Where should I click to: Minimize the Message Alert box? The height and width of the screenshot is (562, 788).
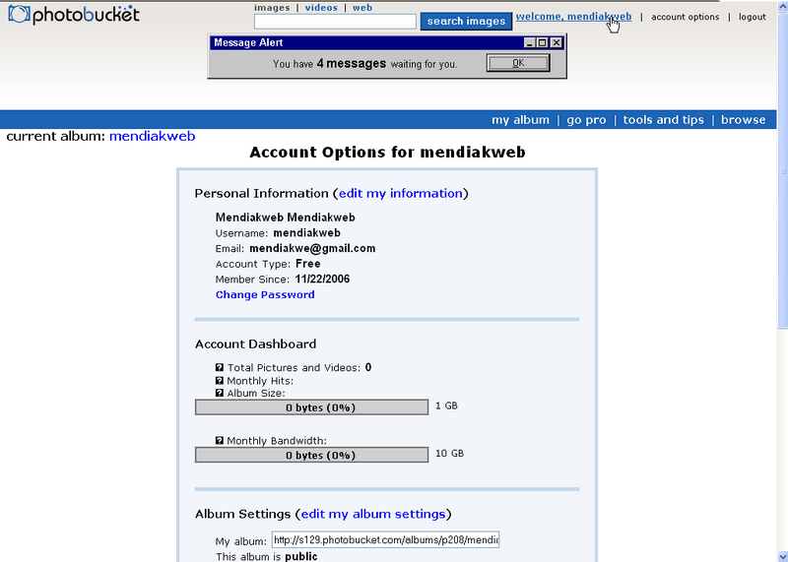pyautogui.click(x=529, y=42)
